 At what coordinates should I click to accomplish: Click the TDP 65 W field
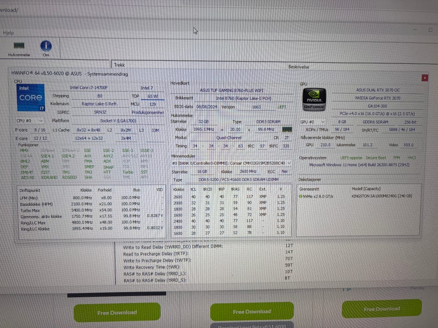[x=152, y=96]
